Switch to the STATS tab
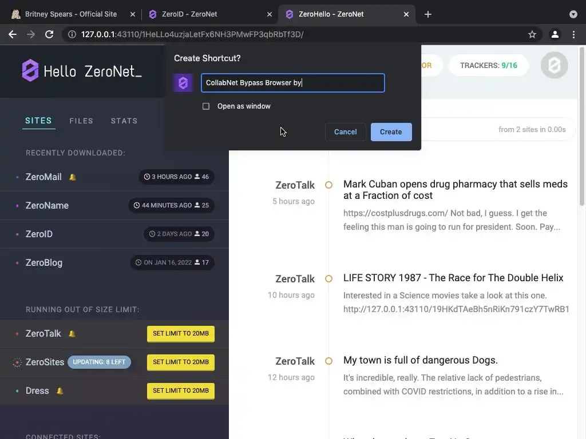The image size is (586, 439). pos(124,121)
